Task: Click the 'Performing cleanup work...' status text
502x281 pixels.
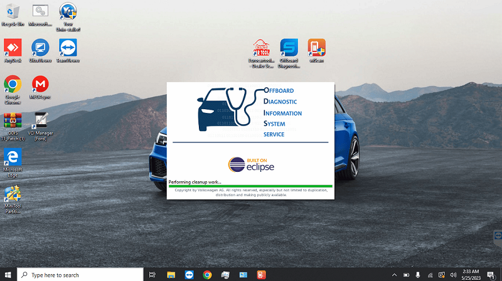Action: pos(195,182)
